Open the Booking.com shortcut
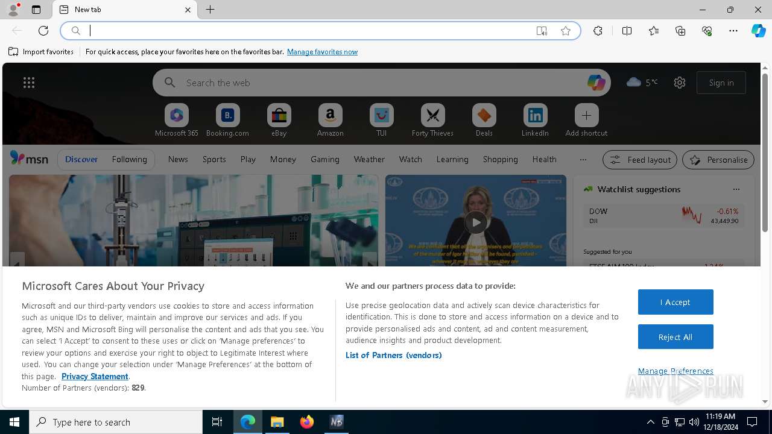Screen dimensions: 772x434 [227, 120]
